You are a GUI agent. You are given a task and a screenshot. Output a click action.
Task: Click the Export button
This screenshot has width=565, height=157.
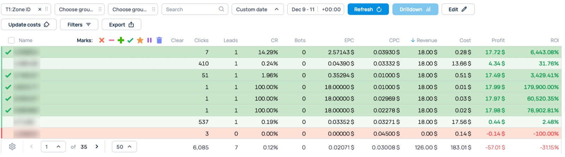[121, 25]
